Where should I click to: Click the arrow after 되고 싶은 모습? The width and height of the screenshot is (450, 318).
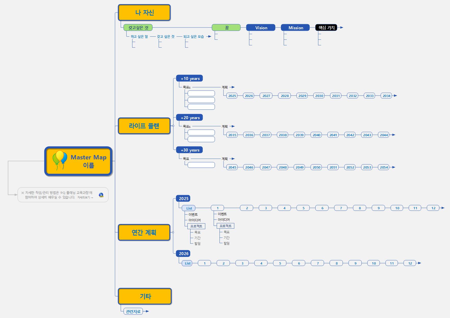click(209, 36)
